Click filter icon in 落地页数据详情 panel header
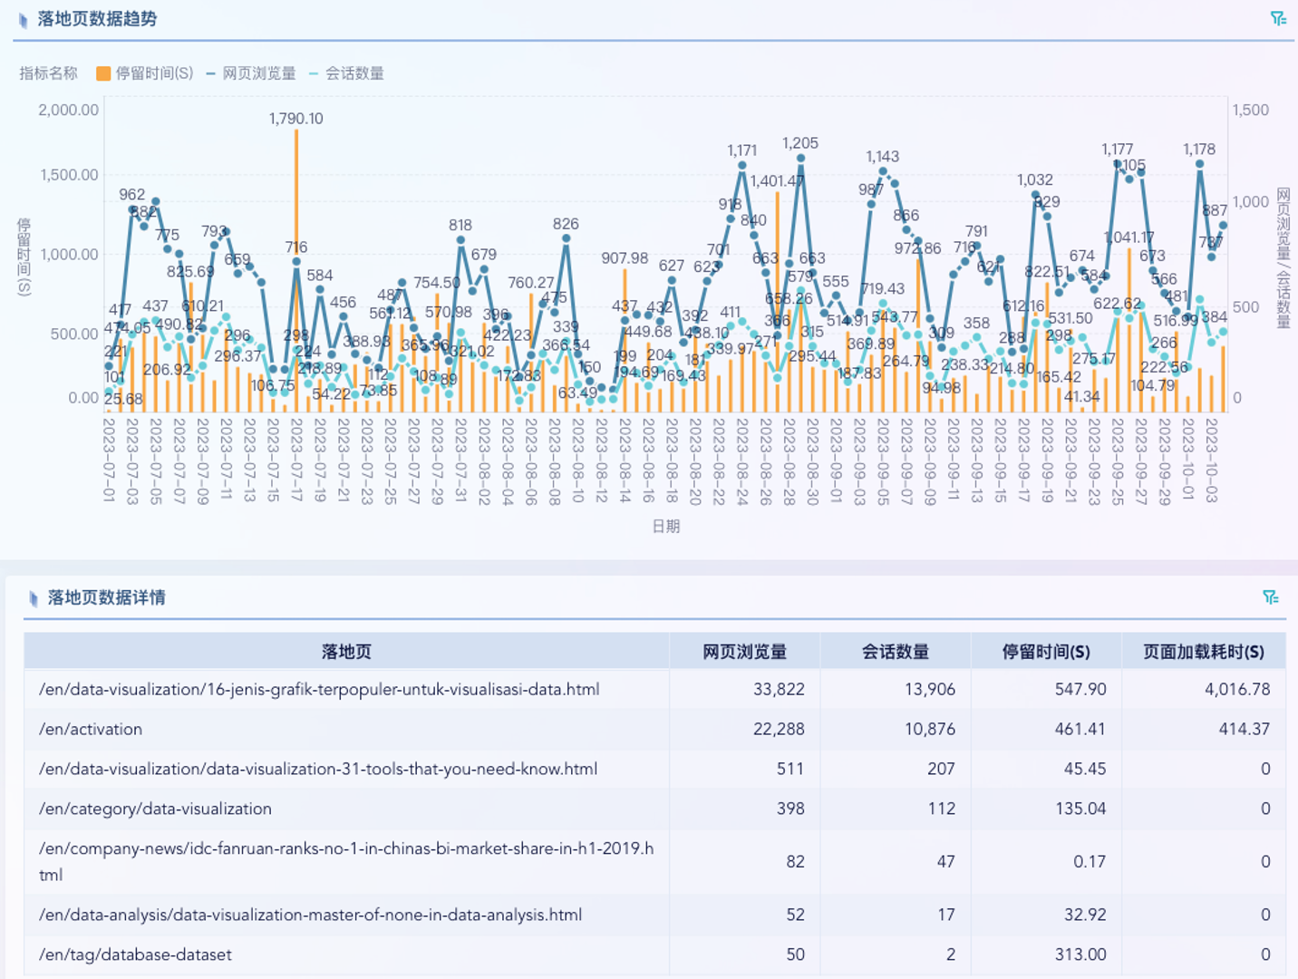 tap(1271, 596)
